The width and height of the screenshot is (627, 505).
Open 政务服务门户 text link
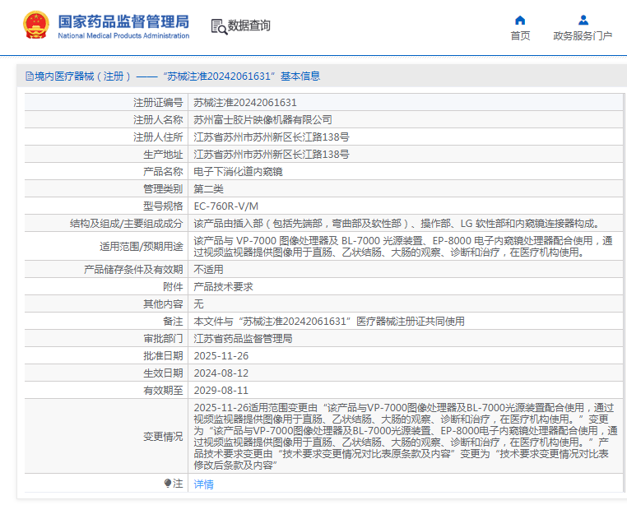click(x=583, y=35)
